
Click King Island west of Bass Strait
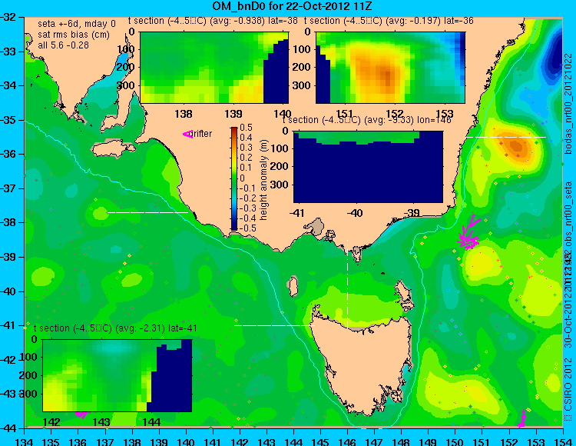coord(293,286)
